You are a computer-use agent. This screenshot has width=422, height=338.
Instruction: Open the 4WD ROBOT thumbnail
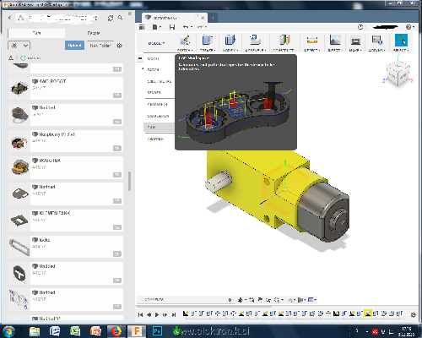click(19, 89)
